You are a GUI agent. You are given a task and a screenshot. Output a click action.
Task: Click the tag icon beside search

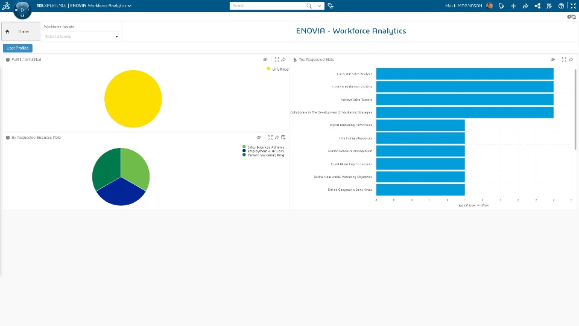coord(331,6)
